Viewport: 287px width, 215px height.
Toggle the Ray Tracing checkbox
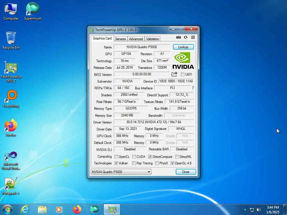click(x=134, y=163)
